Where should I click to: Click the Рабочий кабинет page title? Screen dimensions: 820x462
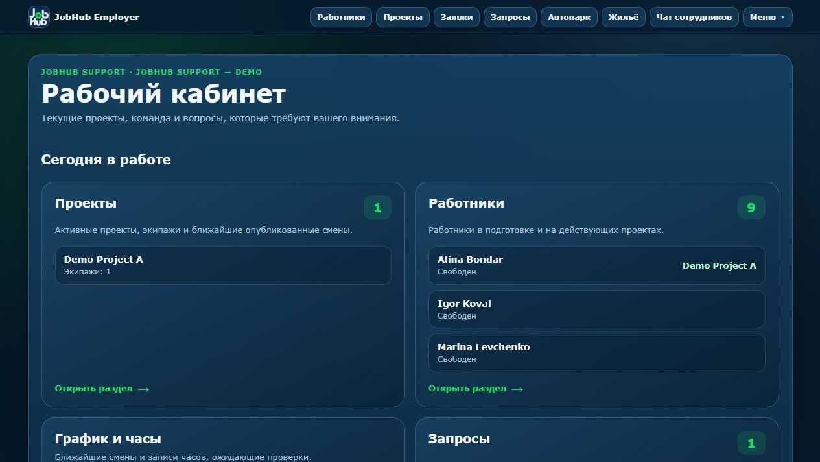coord(163,95)
